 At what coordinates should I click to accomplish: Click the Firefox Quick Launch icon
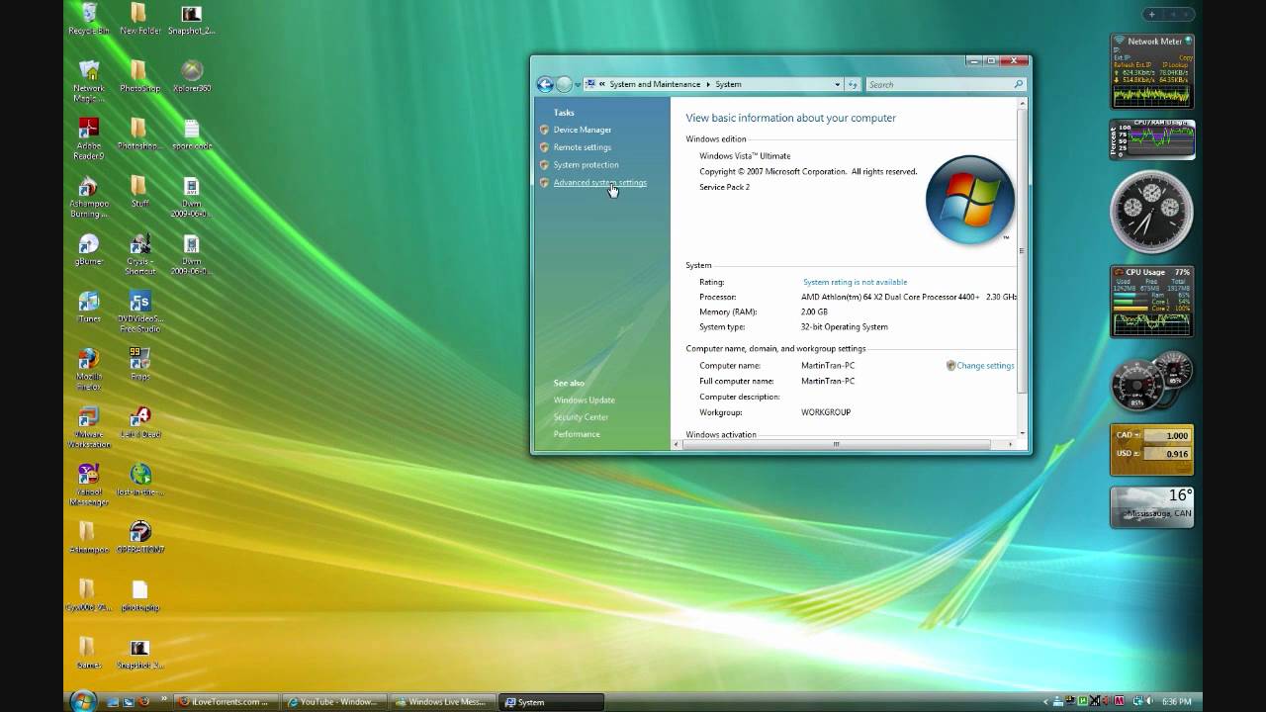point(144,701)
